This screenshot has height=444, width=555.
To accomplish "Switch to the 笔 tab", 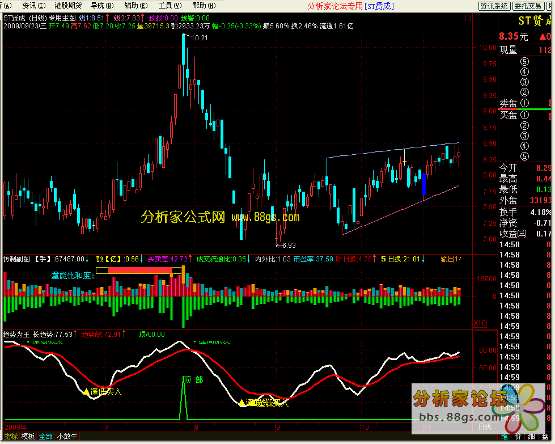I will coord(504,437).
